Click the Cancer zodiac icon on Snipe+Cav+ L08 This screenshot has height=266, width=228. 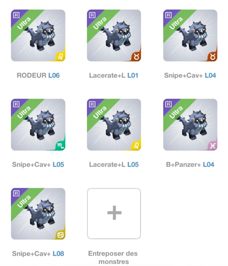coord(61,235)
